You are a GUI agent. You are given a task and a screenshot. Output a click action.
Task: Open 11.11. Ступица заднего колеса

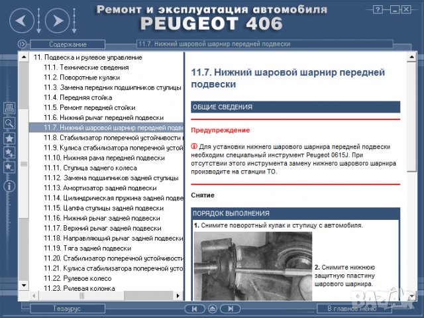point(90,168)
